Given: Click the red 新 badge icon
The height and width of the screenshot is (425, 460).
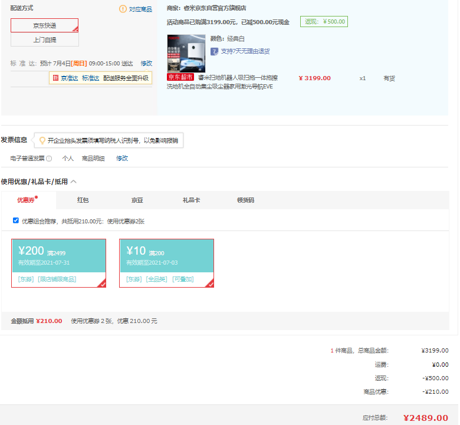Looking at the screenshot, I should 56,78.
